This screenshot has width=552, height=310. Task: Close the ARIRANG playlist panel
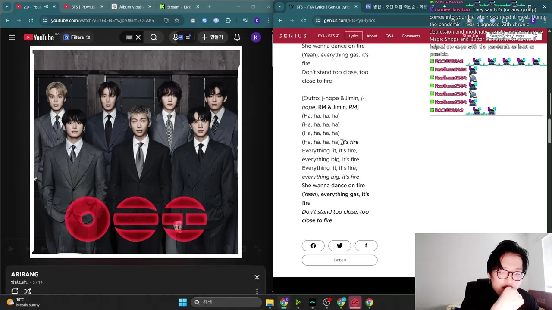(x=257, y=277)
